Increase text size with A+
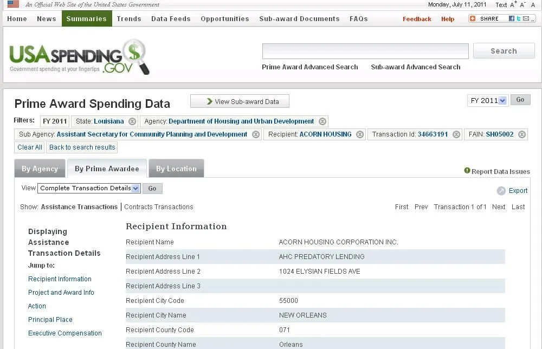 point(513,5)
